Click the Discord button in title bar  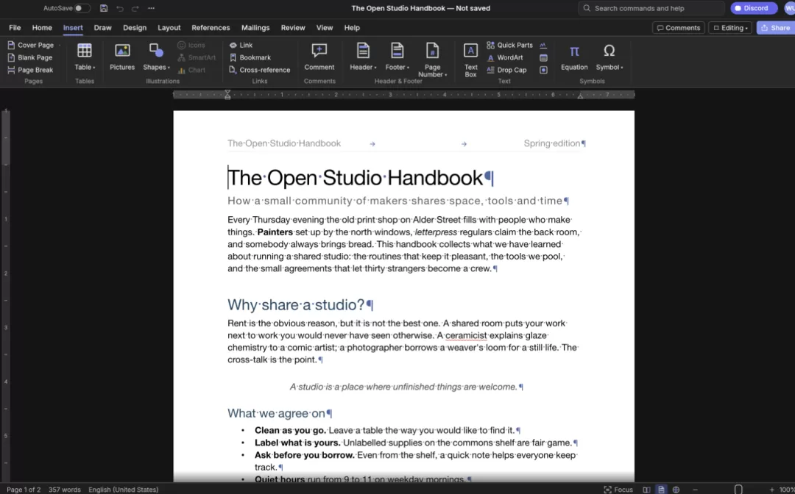click(754, 8)
